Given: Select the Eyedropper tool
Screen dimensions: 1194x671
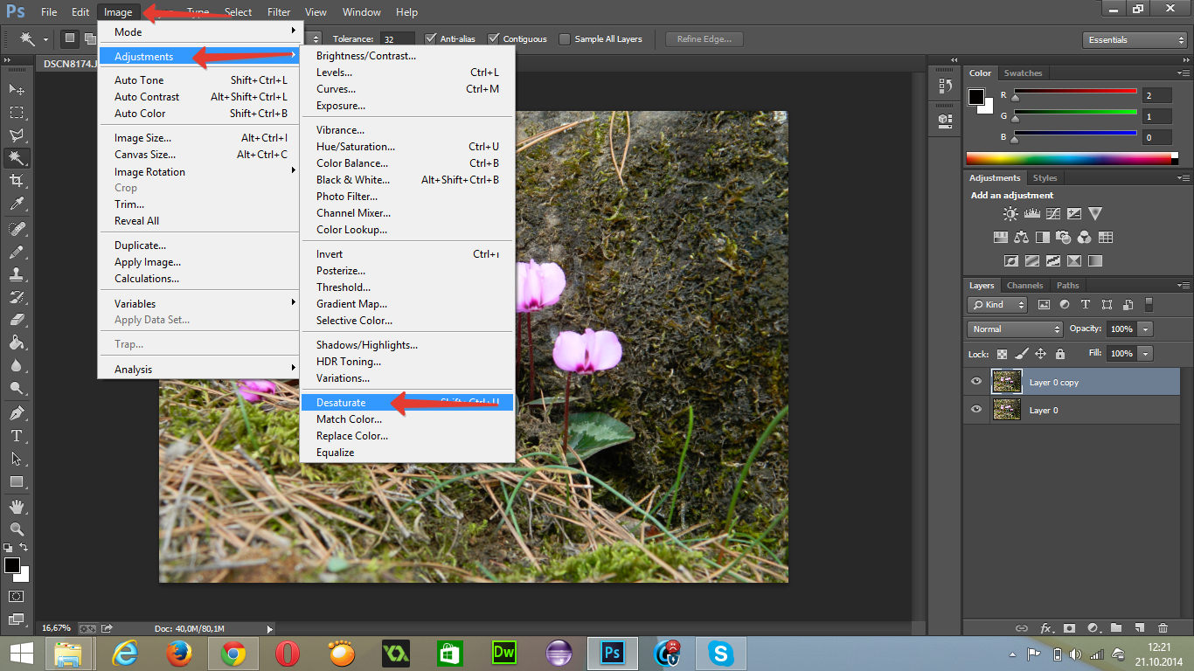Looking at the screenshot, I should point(17,204).
